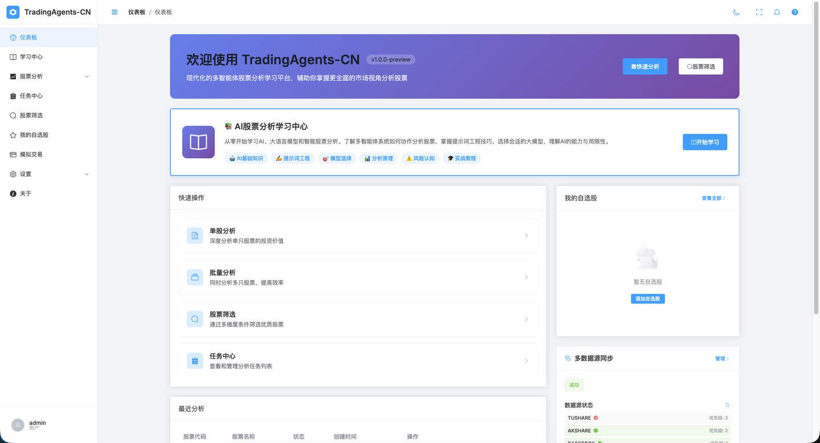Open 股票筛选 in the sidebar
The height and width of the screenshot is (443, 820).
click(48, 115)
